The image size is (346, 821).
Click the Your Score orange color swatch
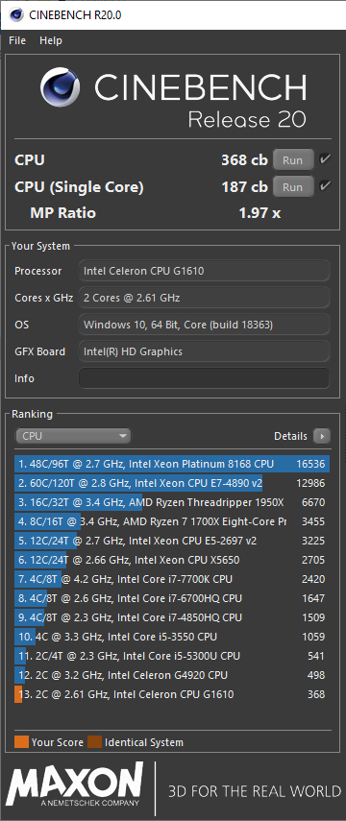click(x=21, y=742)
